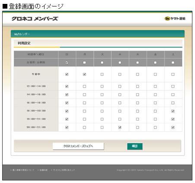The width and height of the screenshot is (195, 183).
Task: Check 16:00~18:00 checkbox for 水
Action: pyautogui.click(x=120, y=103)
